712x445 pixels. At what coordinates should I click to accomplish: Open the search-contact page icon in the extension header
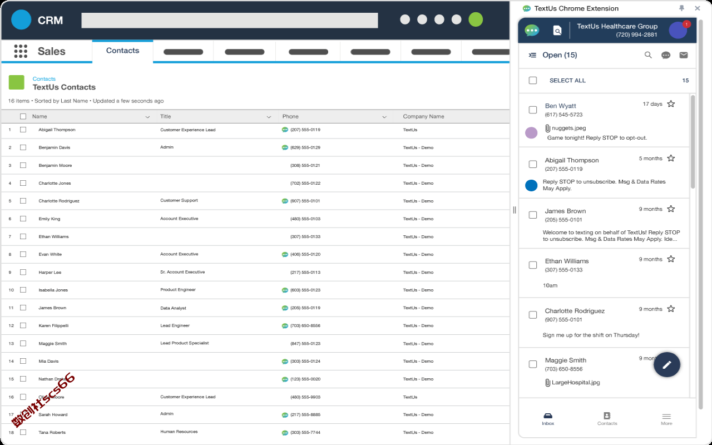[x=557, y=31]
